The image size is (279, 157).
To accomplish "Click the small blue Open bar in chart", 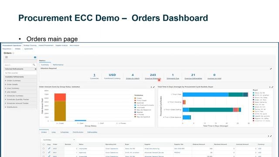I will (x=80, y=120).
